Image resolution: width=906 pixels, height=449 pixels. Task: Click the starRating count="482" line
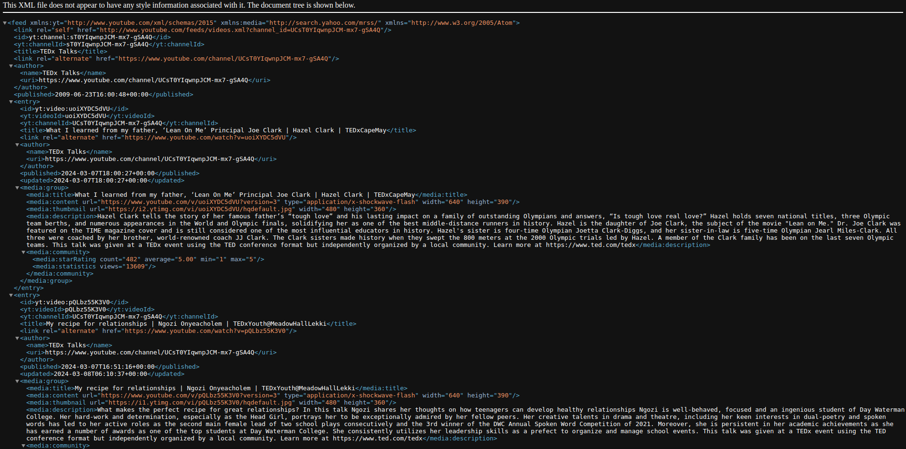click(148, 259)
